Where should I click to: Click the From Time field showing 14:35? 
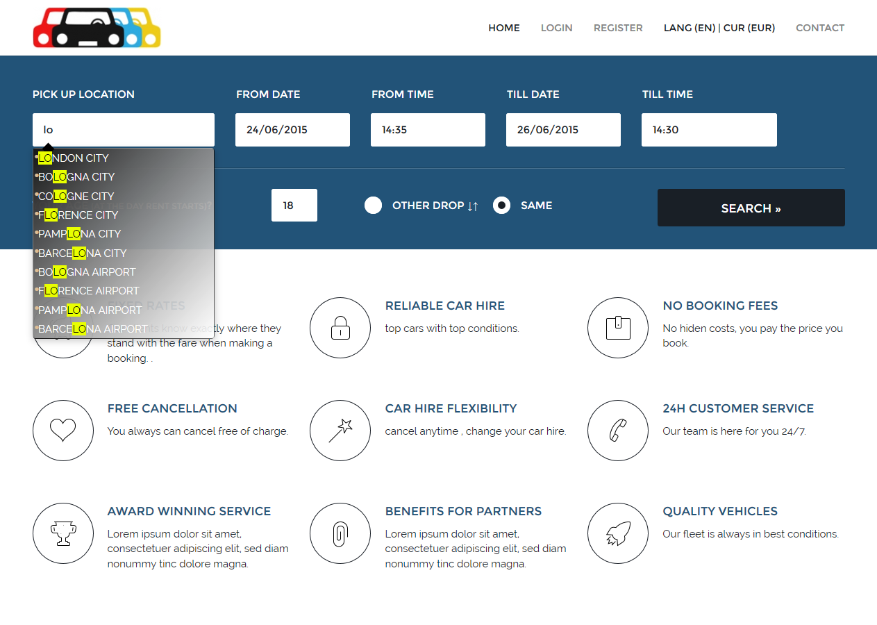click(428, 130)
